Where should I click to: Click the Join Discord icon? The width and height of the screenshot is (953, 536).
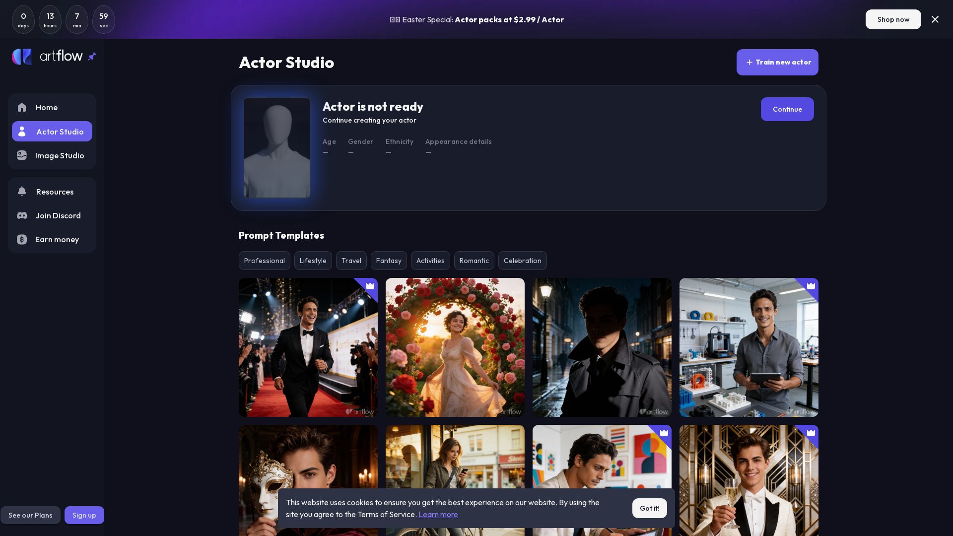(x=22, y=215)
